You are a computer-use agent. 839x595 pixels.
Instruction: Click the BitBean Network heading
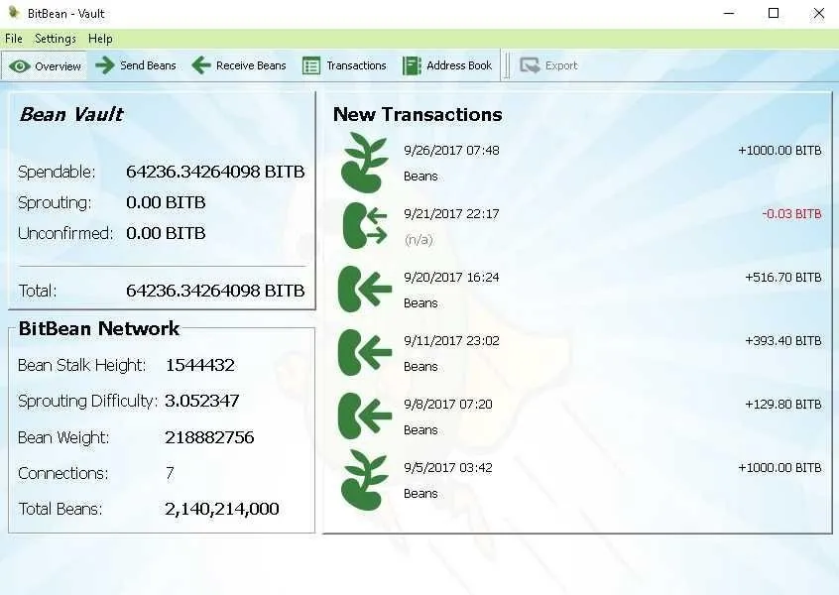99,328
